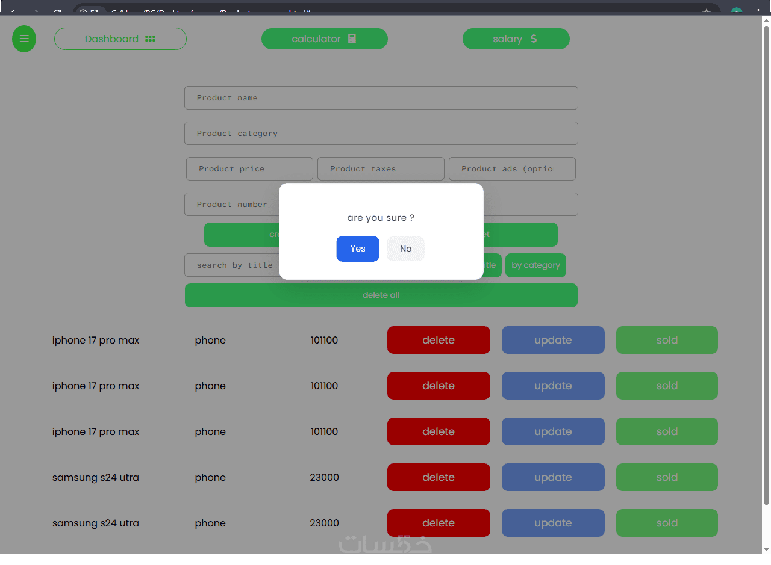Screen dimensions: 771x565
Task: Mark second iphone 17 pro max row sold
Action: click(x=667, y=386)
